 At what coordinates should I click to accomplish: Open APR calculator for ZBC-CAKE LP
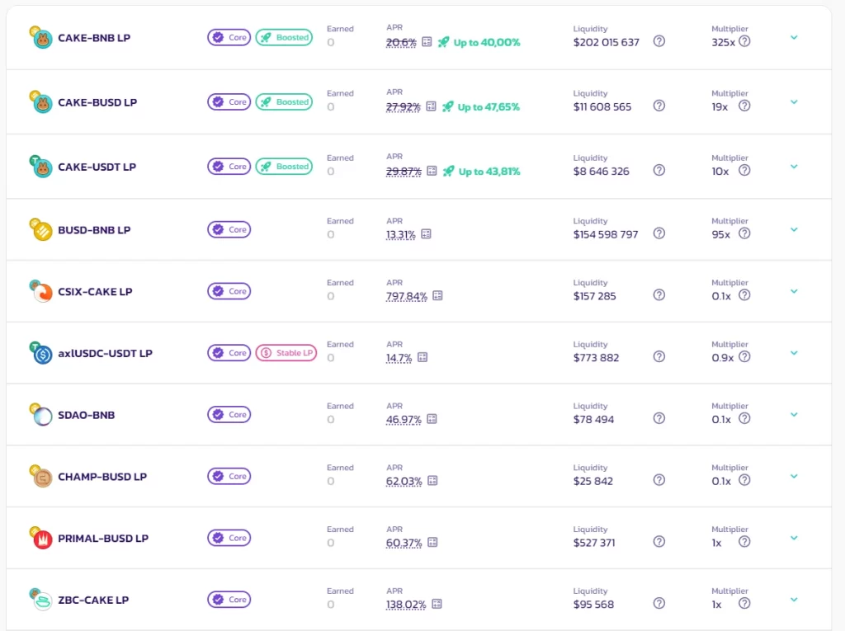tap(437, 604)
